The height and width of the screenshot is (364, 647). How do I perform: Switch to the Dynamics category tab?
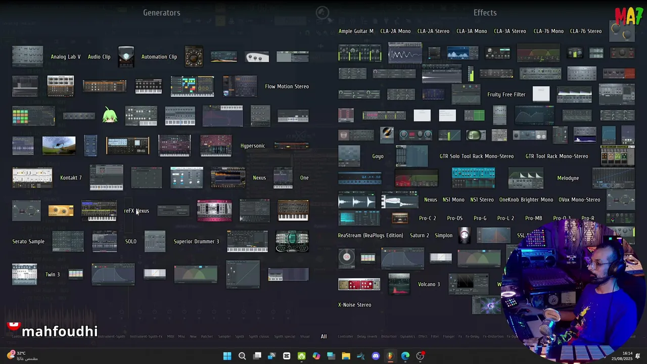407,337
